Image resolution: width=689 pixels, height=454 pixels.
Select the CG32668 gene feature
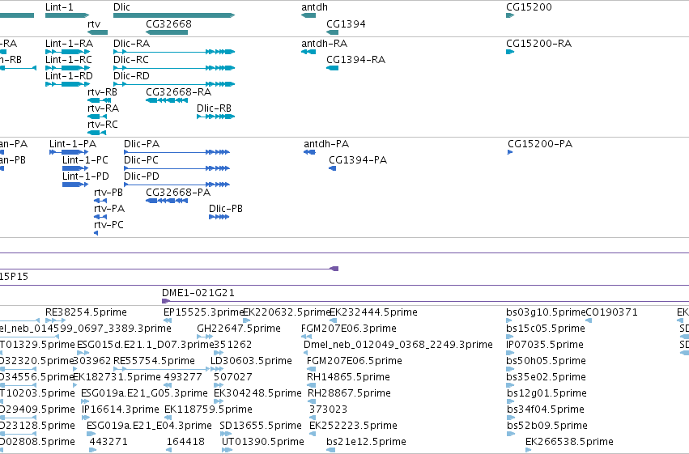(x=167, y=32)
